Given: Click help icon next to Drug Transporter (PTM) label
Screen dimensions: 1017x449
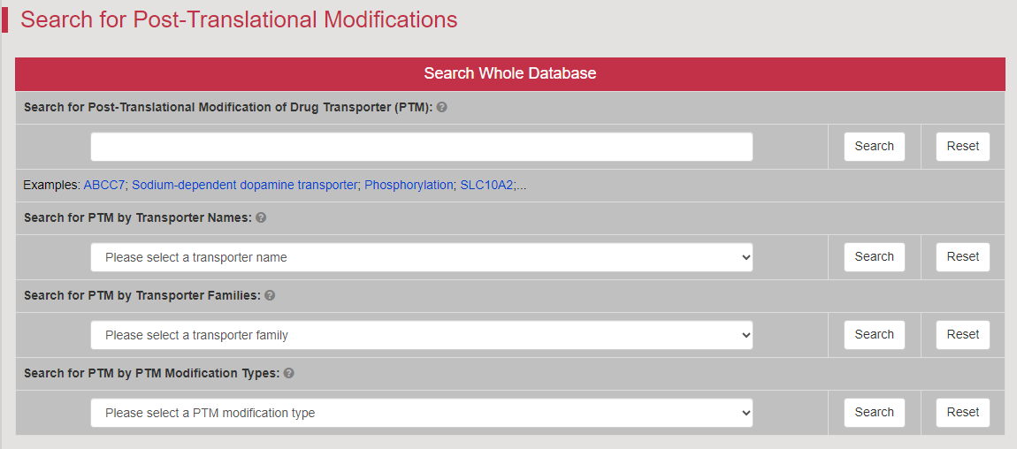Looking at the screenshot, I should [x=441, y=108].
